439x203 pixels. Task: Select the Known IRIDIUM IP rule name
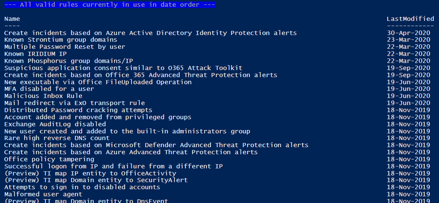click(x=36, y=54)
